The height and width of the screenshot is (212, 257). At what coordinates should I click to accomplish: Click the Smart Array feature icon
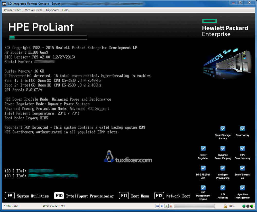tap(242, 129)
